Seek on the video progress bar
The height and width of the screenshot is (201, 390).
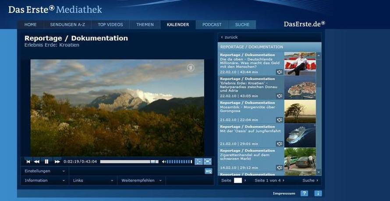[x=129, y=162]
